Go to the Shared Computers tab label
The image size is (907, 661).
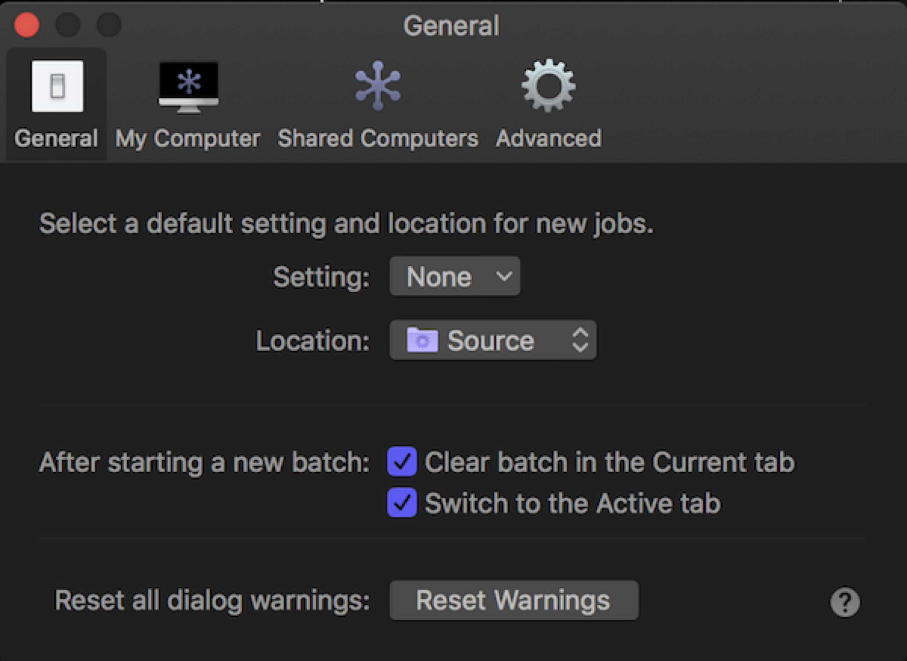tap(378, 139)
